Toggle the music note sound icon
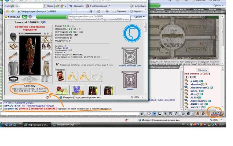The image size is (233, 146). pyautogui.click(x=176, y=114)
